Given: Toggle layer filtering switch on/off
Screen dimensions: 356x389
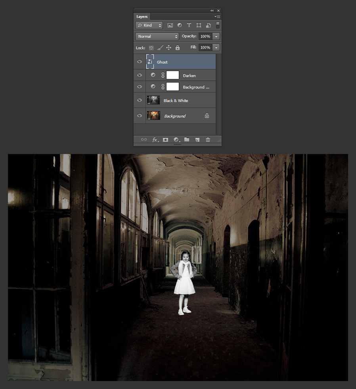Looking at the screenshot, I should [x=218, y=25].
